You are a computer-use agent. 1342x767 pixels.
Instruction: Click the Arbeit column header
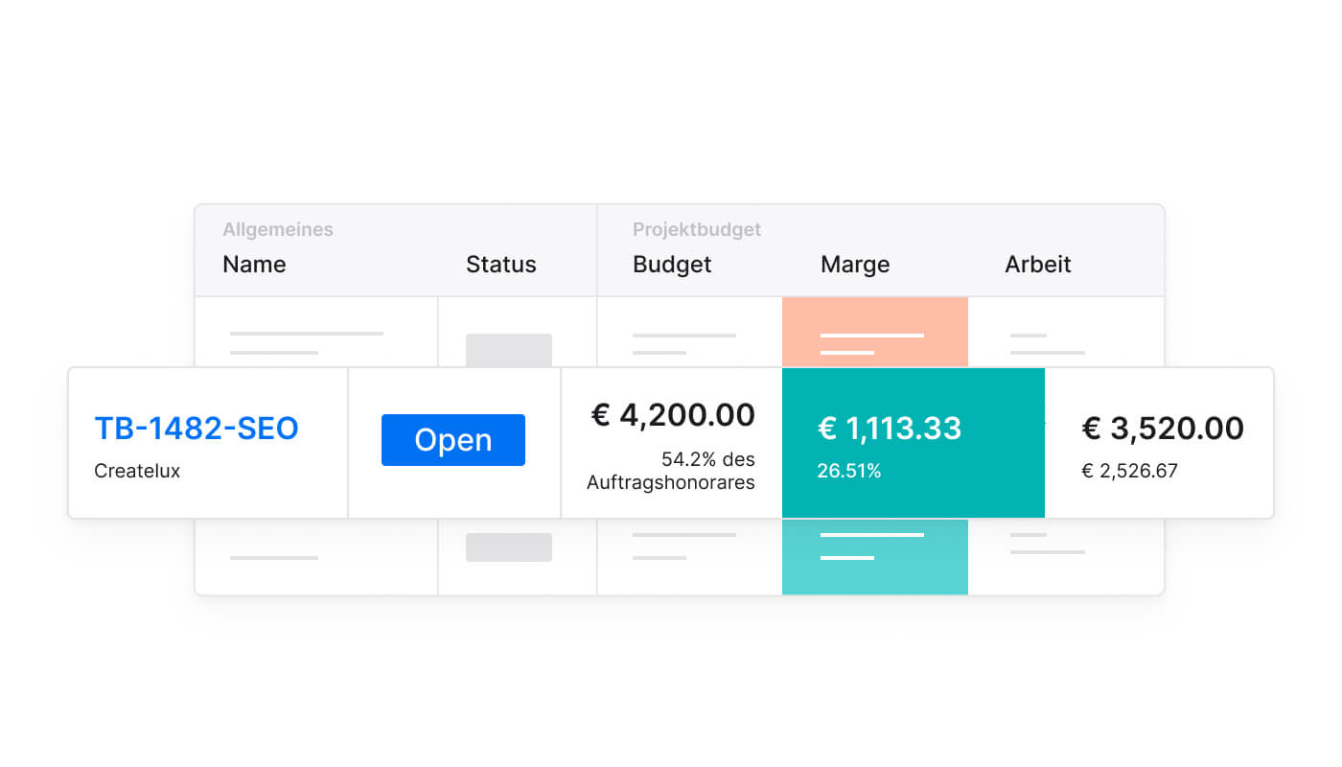[1037, 265]
